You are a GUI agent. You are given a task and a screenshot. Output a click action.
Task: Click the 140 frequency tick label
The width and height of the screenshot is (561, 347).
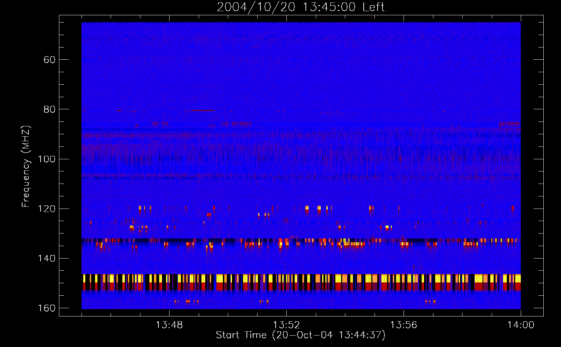click(x=46, y=259)
